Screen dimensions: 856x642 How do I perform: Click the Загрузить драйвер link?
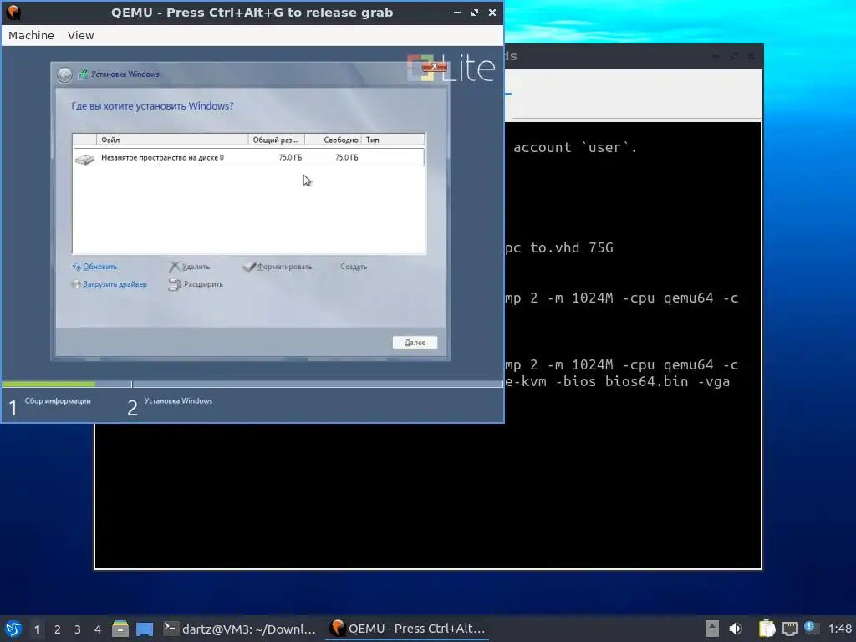[x=115, y=284]
